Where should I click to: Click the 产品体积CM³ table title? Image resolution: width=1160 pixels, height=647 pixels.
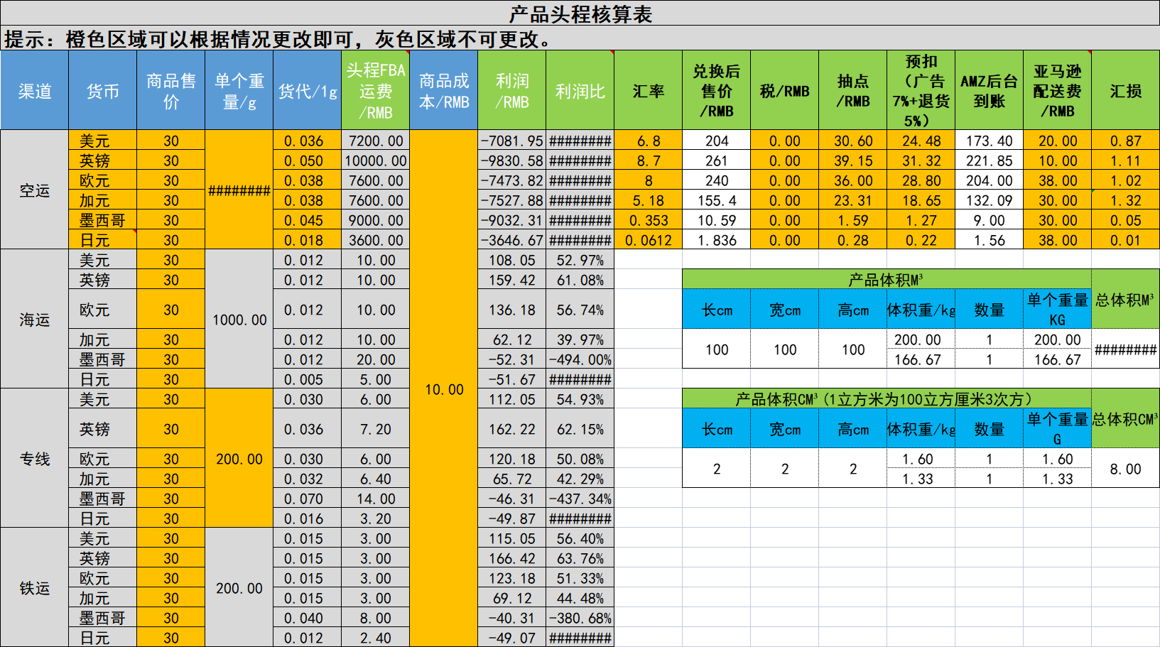pyautogui.click(x=887, y=398)
